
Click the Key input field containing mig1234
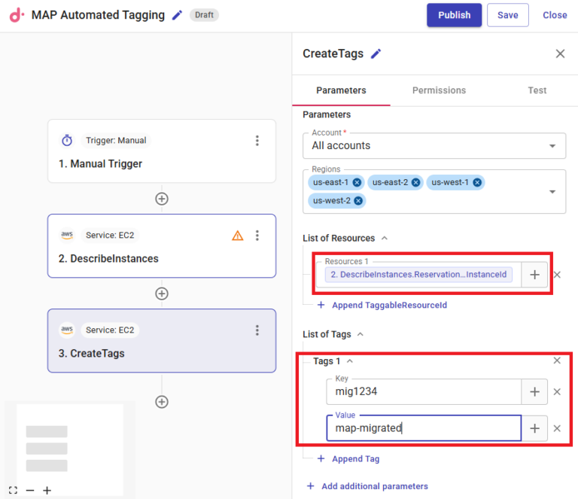[423, 391]
